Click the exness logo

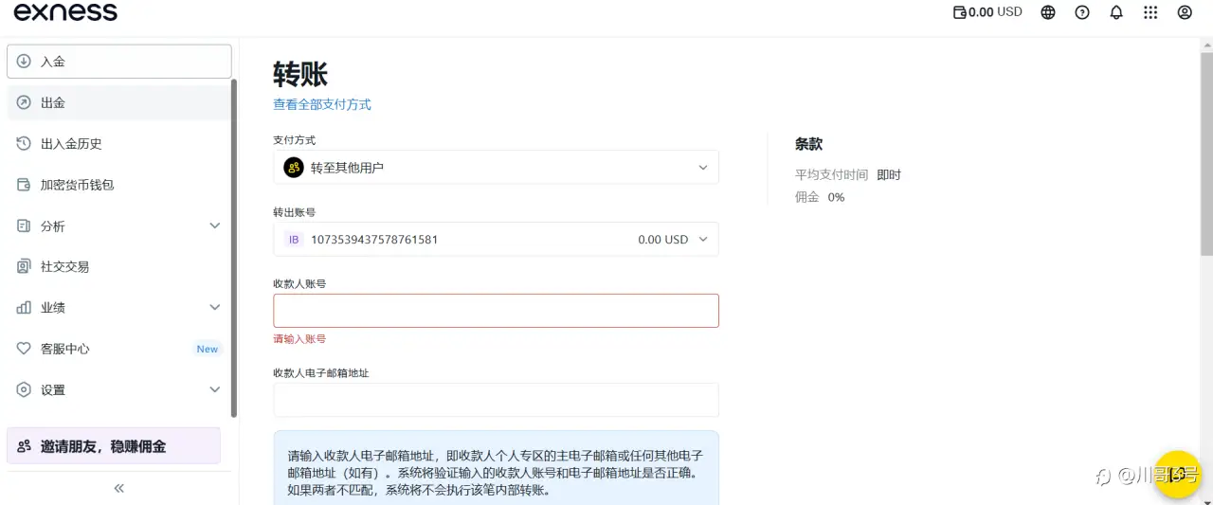click(65, 12)
